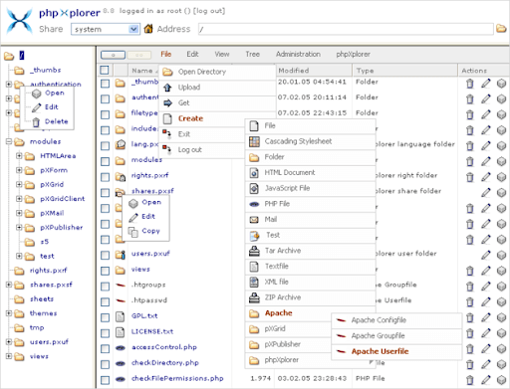Screen dimensions: 510x389
Task: Click the home icon beside Address
Action: 148,29
